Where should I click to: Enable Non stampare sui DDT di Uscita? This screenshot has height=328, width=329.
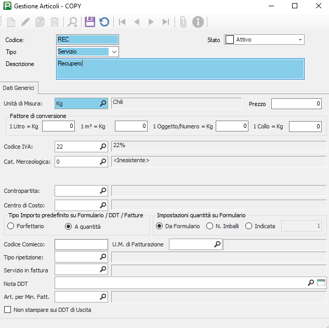click(8, 310)
